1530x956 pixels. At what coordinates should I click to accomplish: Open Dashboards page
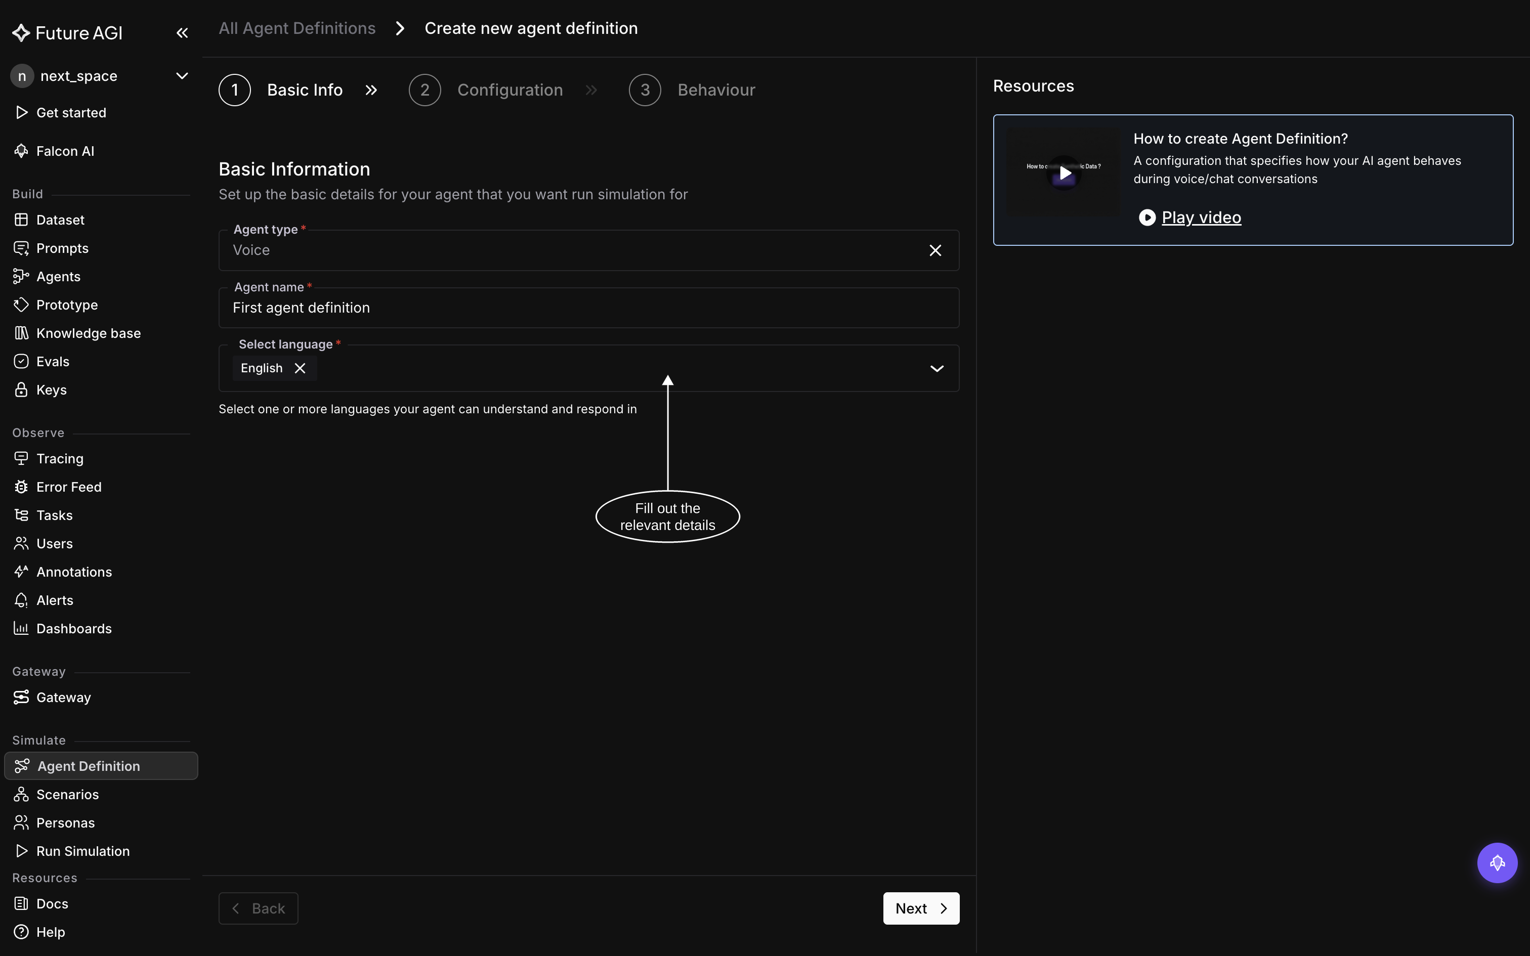(x=74, y=629)
